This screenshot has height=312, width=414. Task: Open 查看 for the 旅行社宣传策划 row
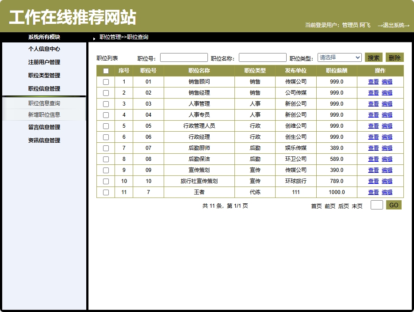[374, 181]
